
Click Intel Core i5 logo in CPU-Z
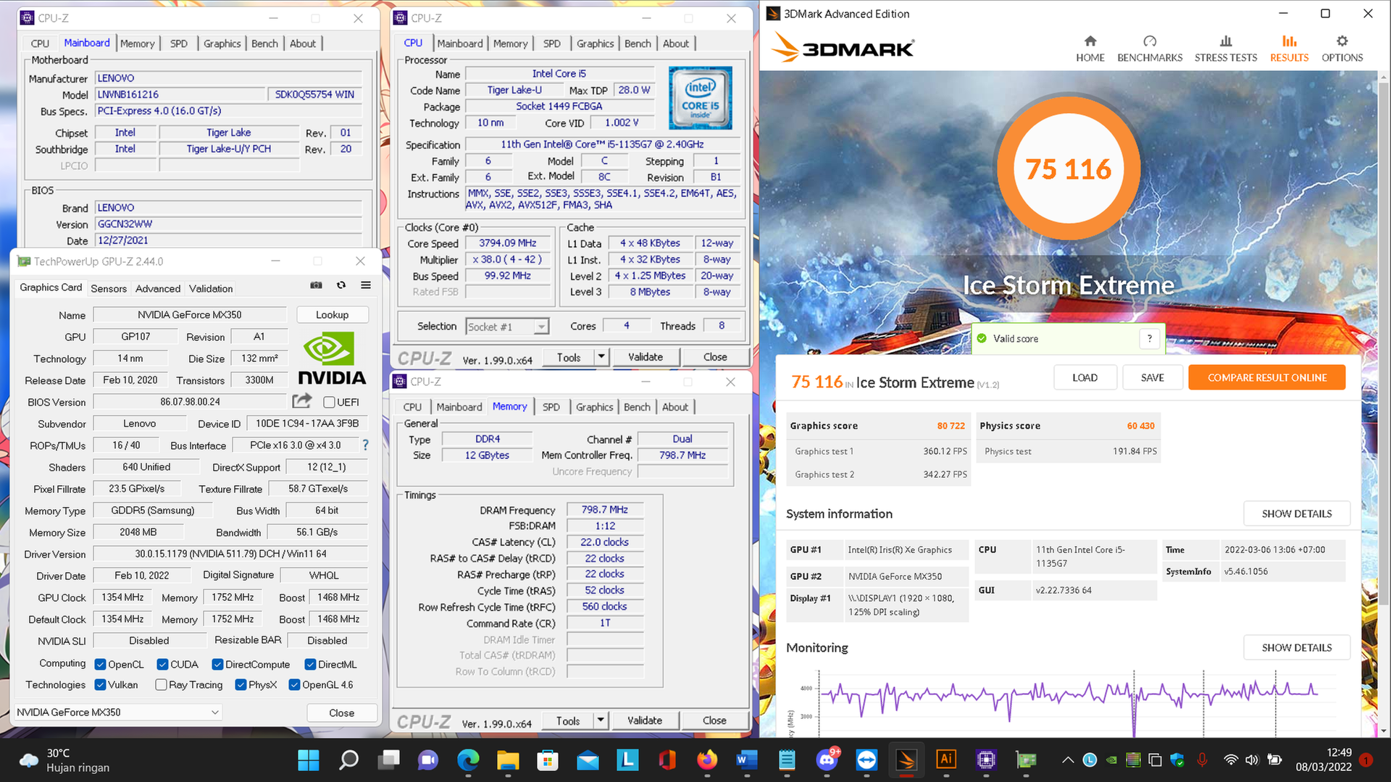700,98
